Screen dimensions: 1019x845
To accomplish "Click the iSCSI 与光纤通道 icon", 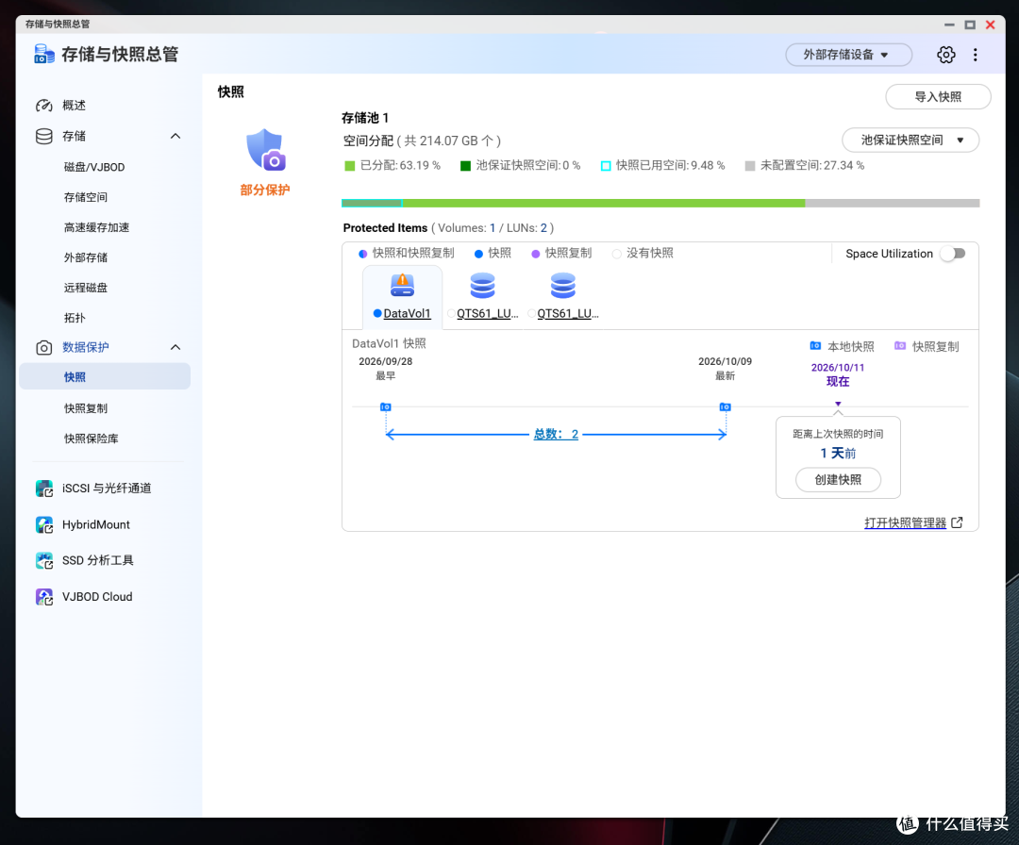I will click(44, 489).
